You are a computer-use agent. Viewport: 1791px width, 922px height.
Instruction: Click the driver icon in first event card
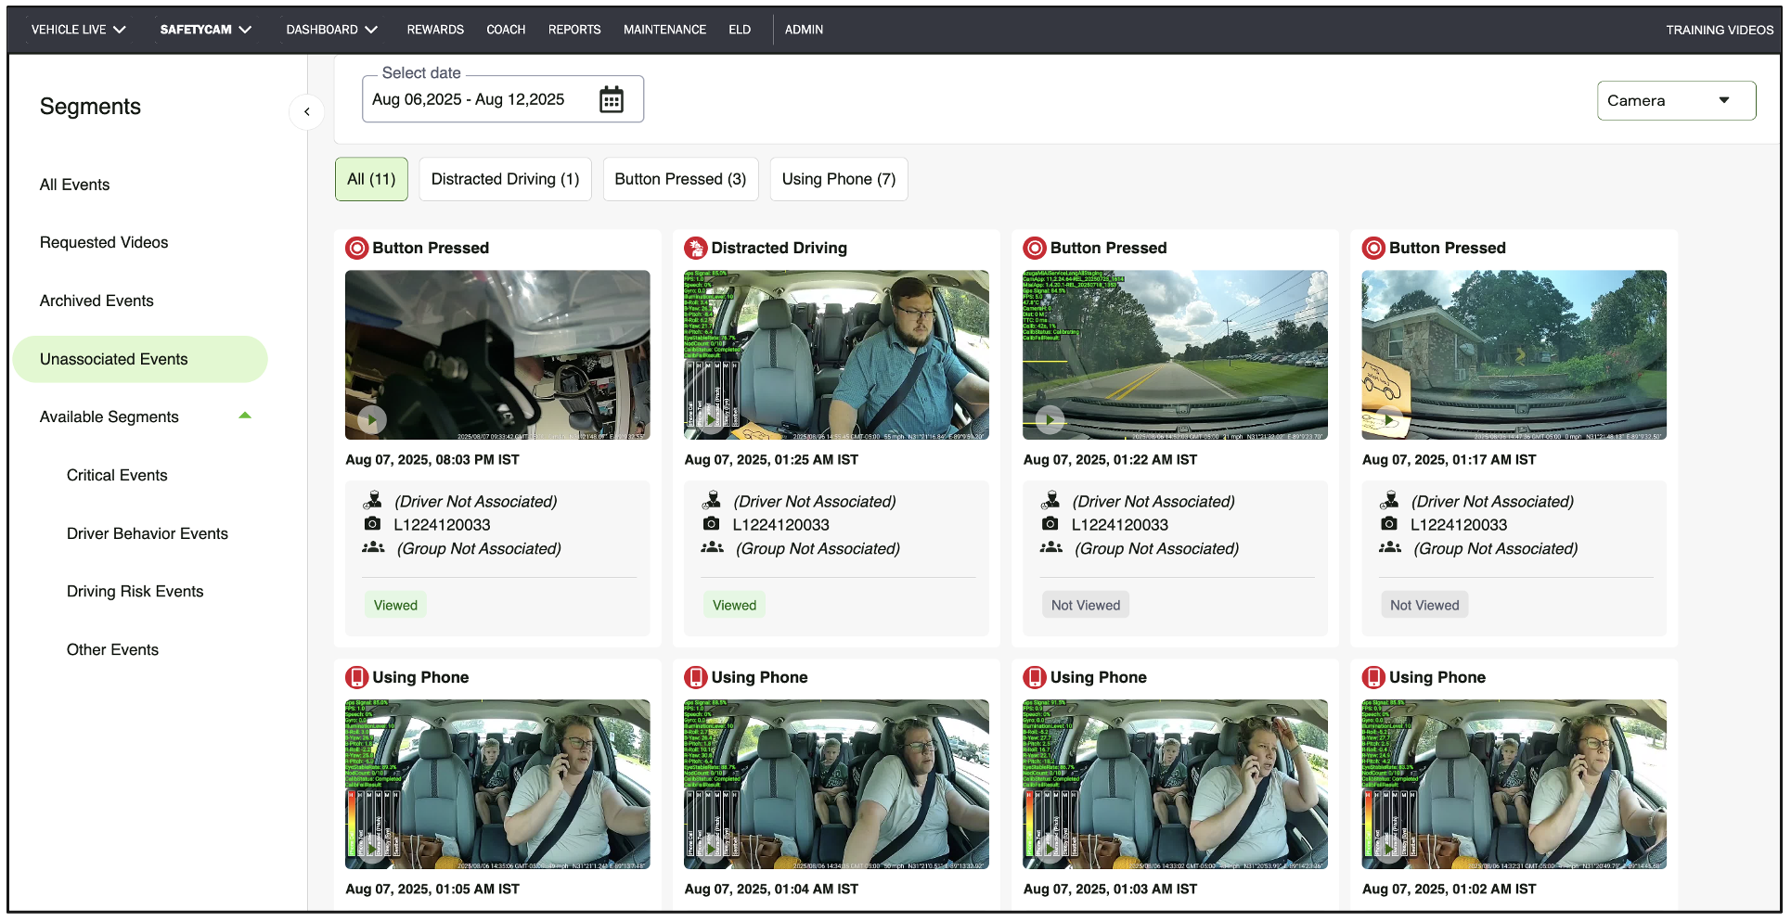click(373, 501)
